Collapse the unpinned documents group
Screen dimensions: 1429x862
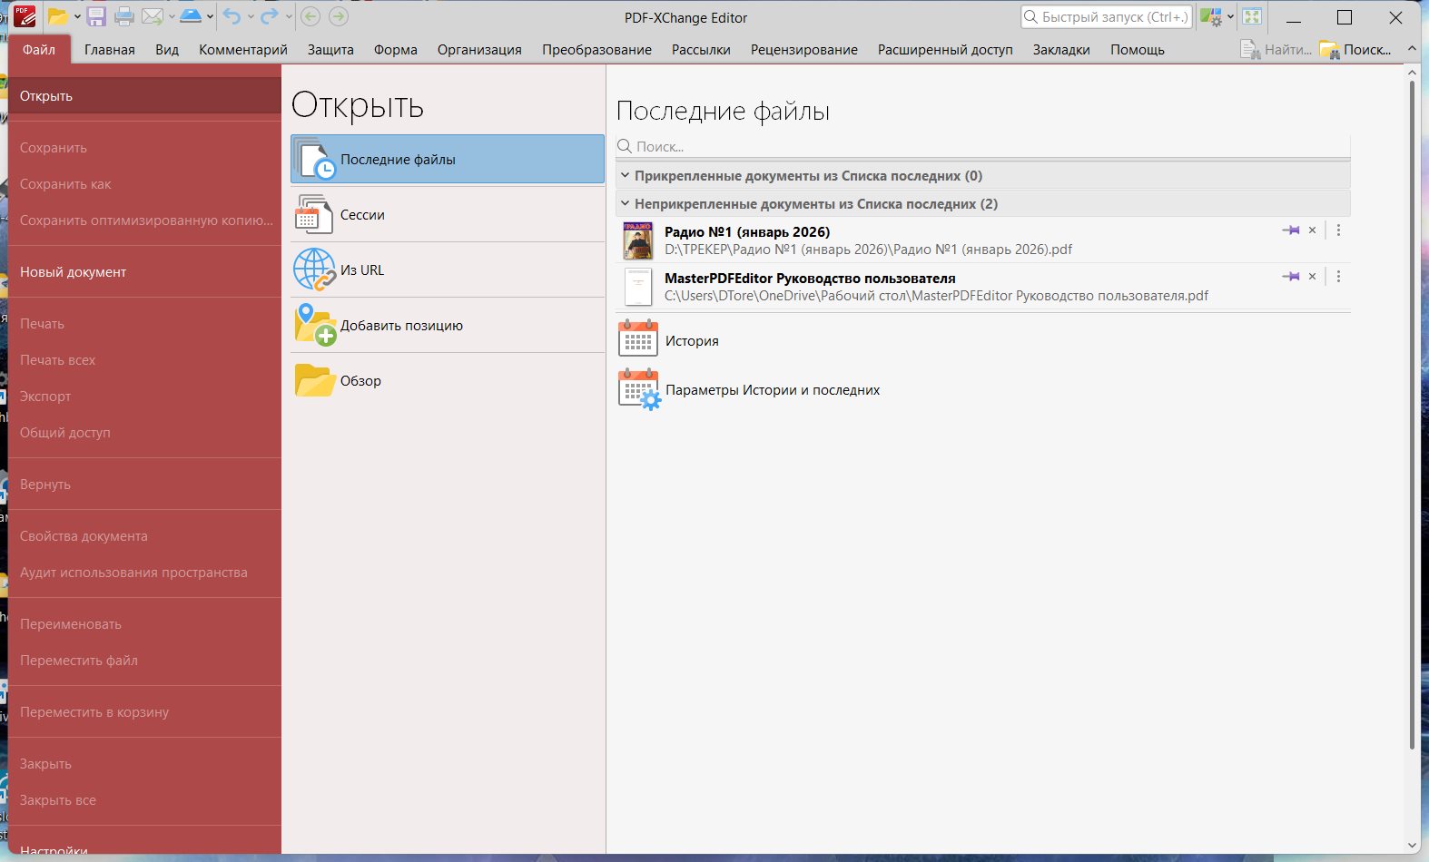(x=625, y=204)
